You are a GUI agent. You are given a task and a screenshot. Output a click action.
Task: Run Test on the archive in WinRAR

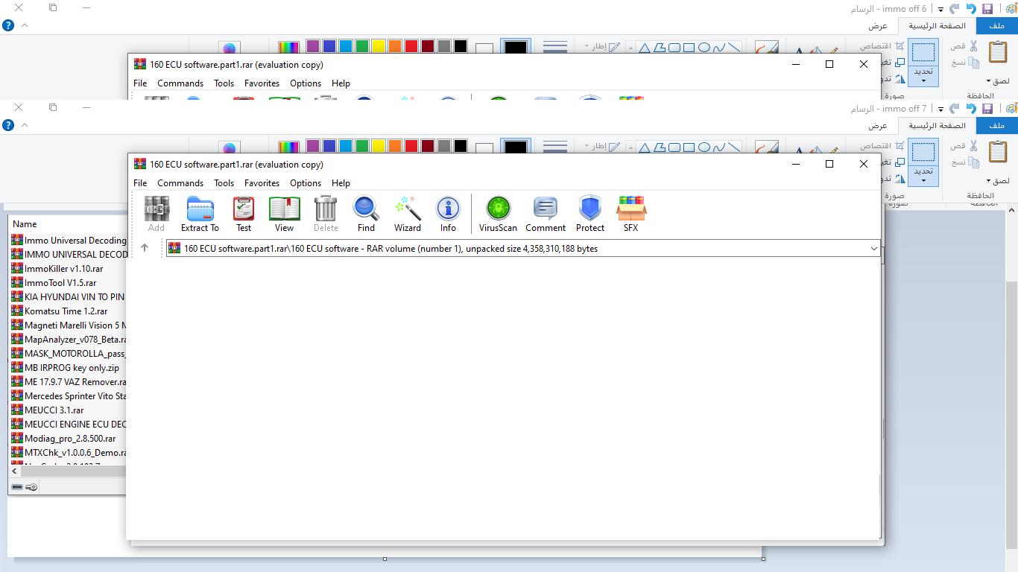click(244, 214)
